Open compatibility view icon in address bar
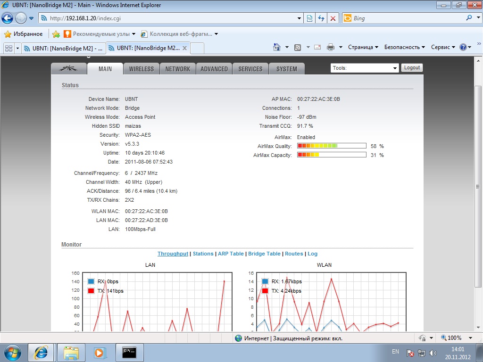This screenshot has width=483, height=362. pos(309,18)
